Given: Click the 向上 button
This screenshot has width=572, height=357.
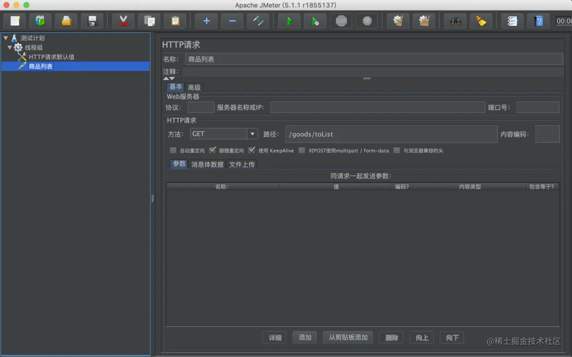Looking at the screenshot, I should 422,338.
